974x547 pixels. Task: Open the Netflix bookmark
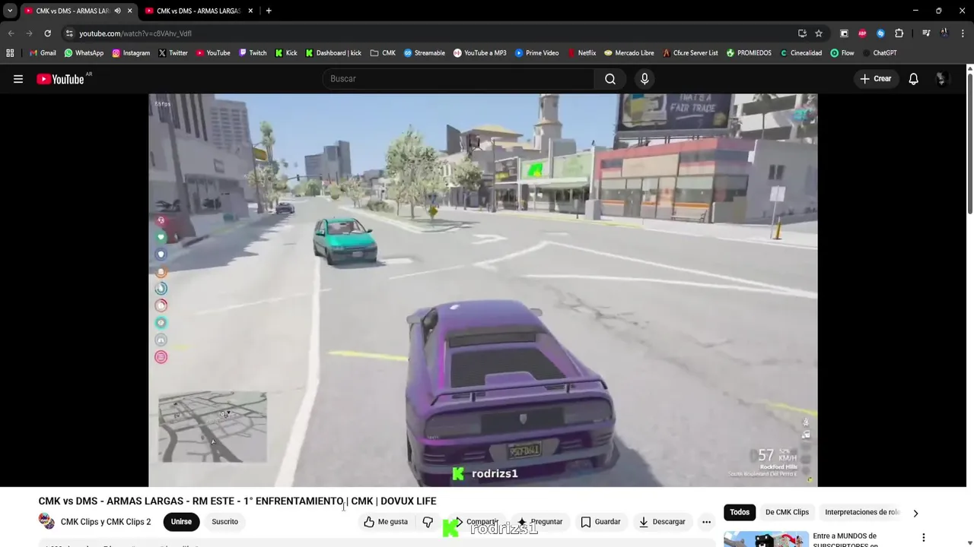coord(581,53)
